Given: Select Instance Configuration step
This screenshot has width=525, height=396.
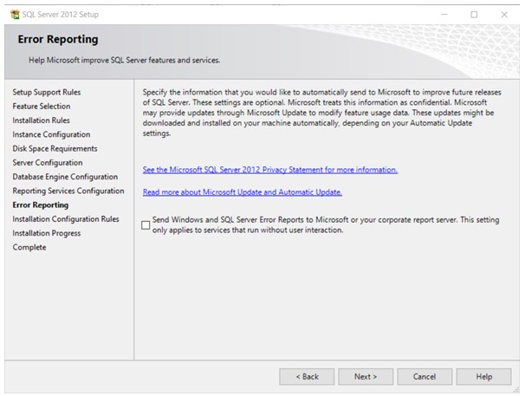Looking at the screenshot, I should click(x=51, y=134).
